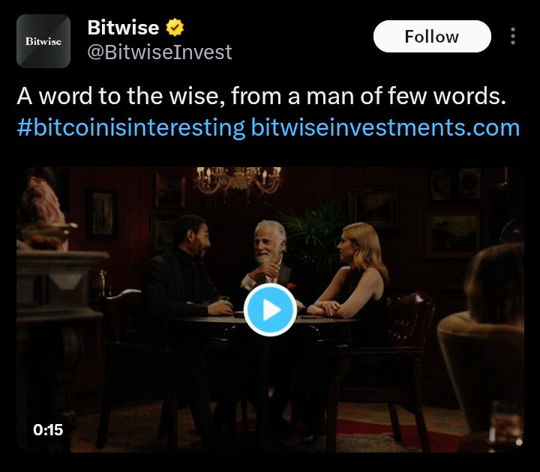Open the #bitcoinisinteresting hashtag
540x472 pixels.
[131, 127]
